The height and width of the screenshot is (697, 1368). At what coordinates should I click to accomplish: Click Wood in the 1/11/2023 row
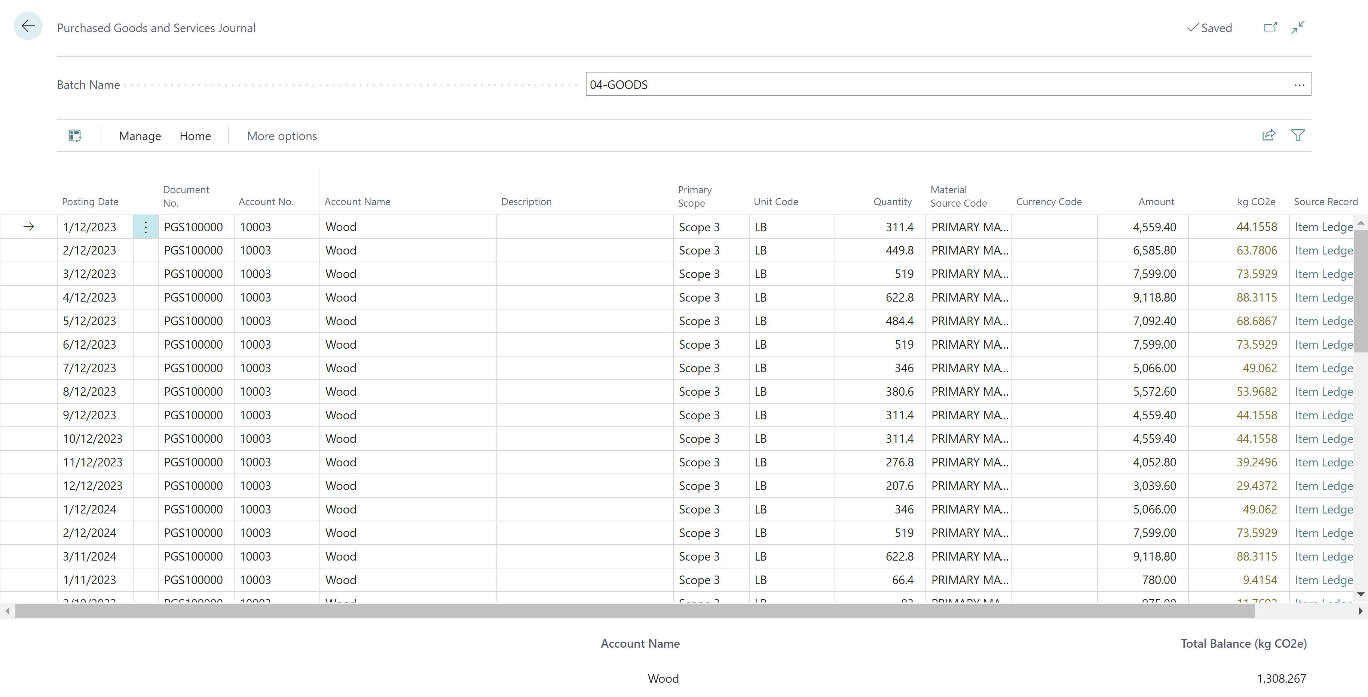tap(340, 580)
